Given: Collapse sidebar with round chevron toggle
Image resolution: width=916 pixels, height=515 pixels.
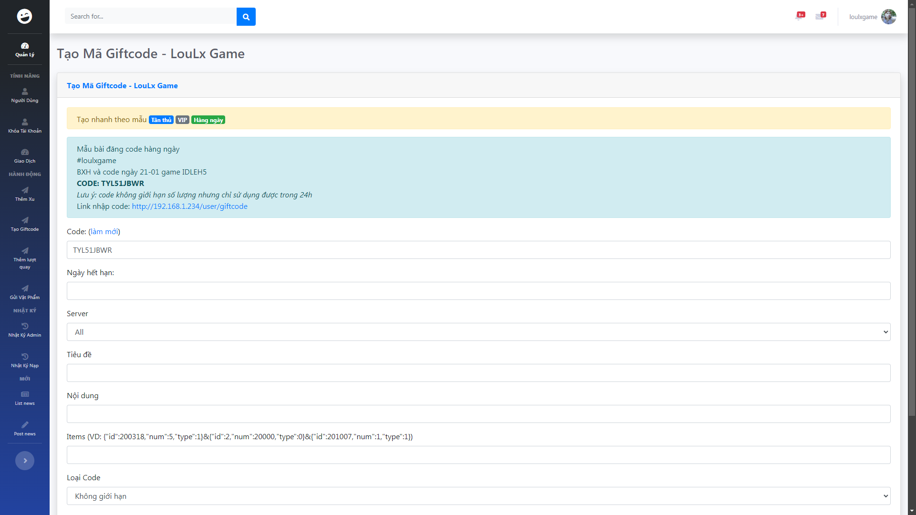Looking at the screenshot, I should coord(25,461).
